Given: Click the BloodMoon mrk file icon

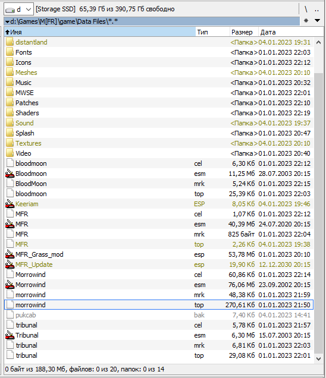Looking at the screenshot, I should 10,184.
